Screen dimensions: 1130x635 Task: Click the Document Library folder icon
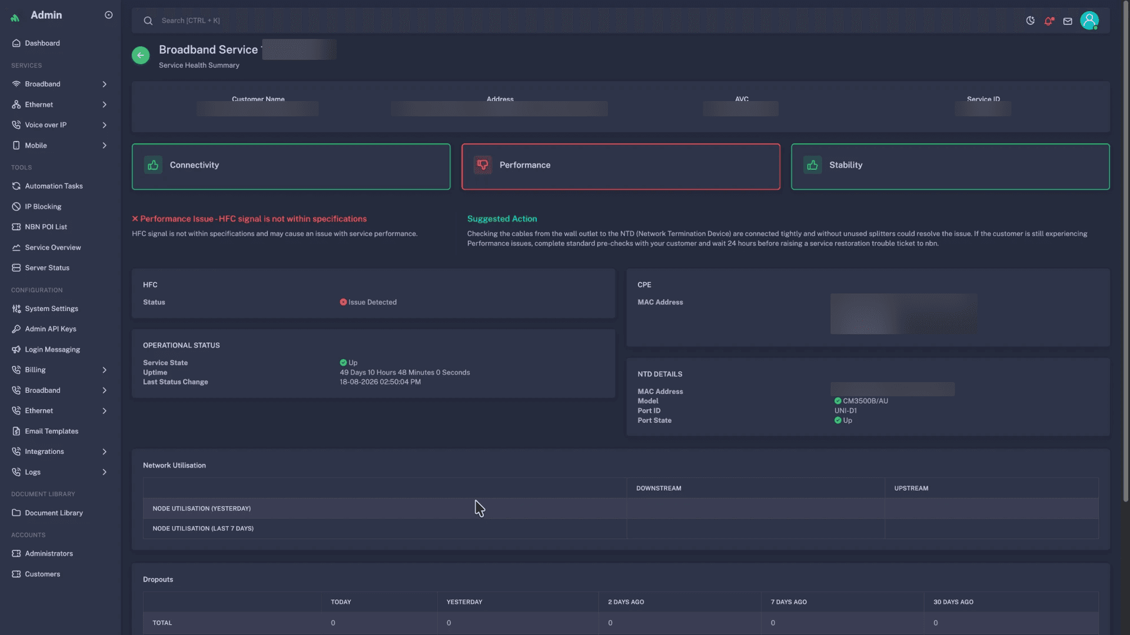coord(16,513)
